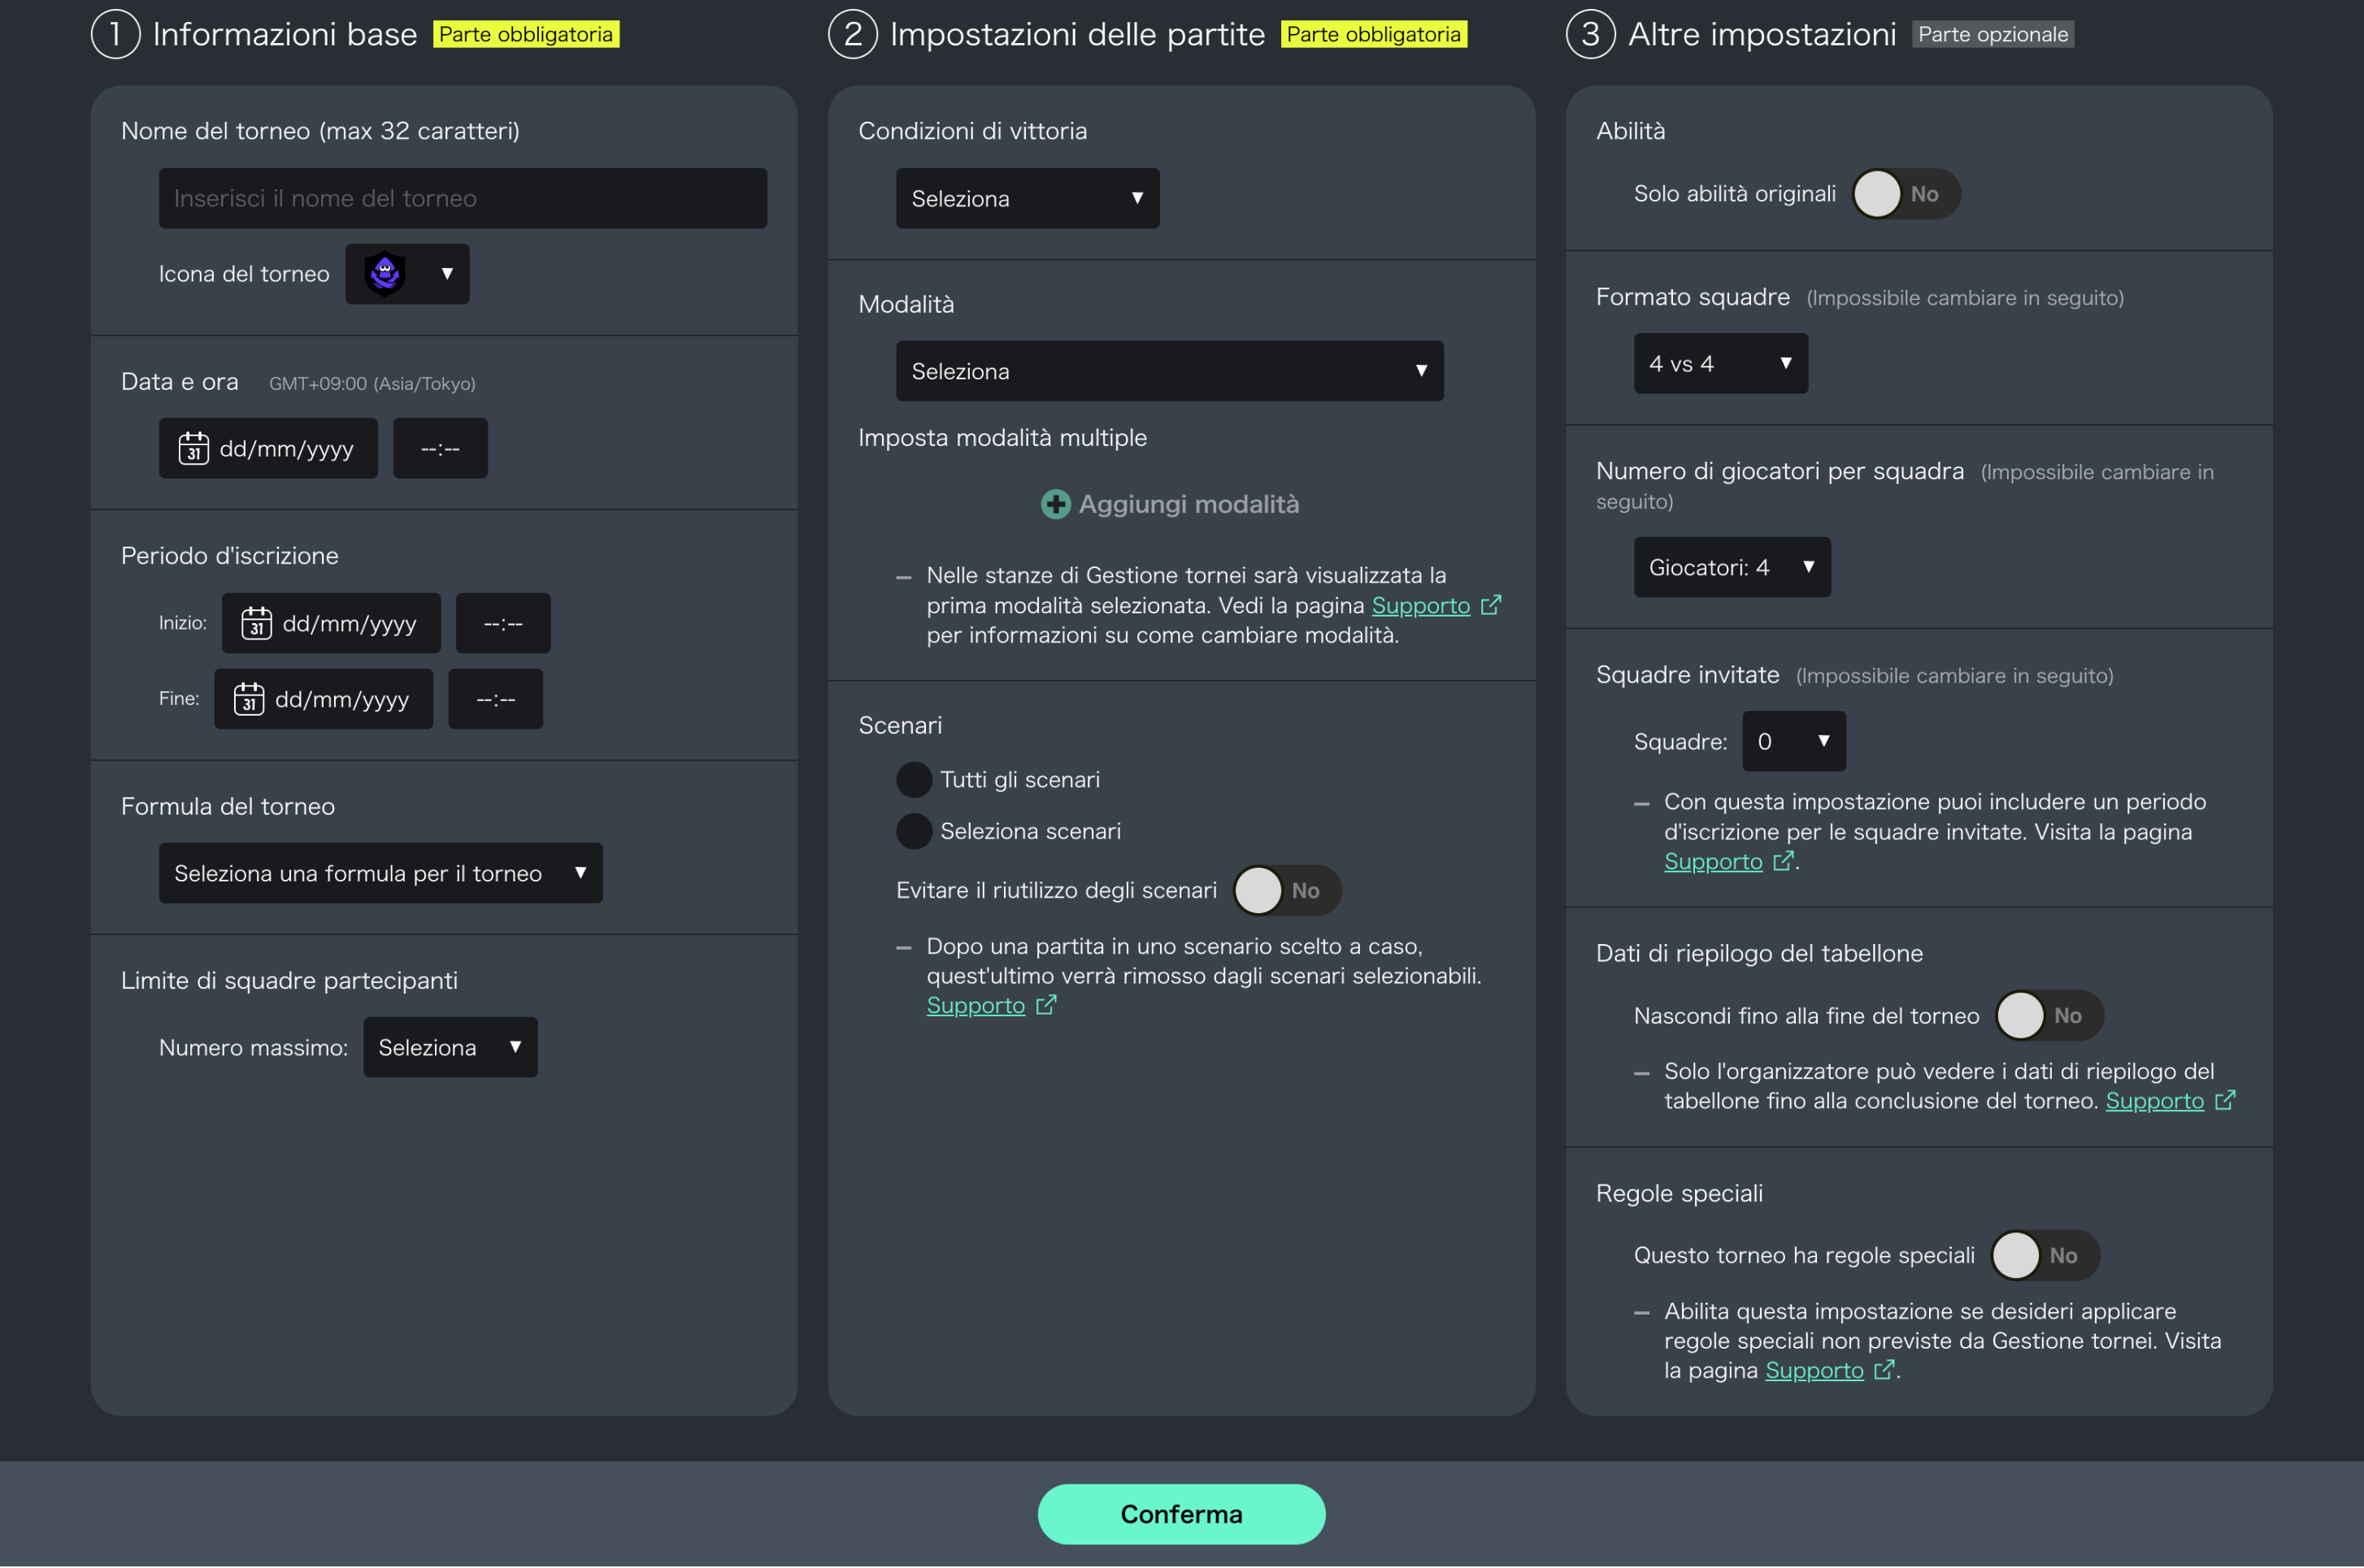Open the Squadre 0 invited teams dropdown
Image resolution: width=2364 pixels, height=1568 pixels.
pyautogui.click(x=1794, y=741)
